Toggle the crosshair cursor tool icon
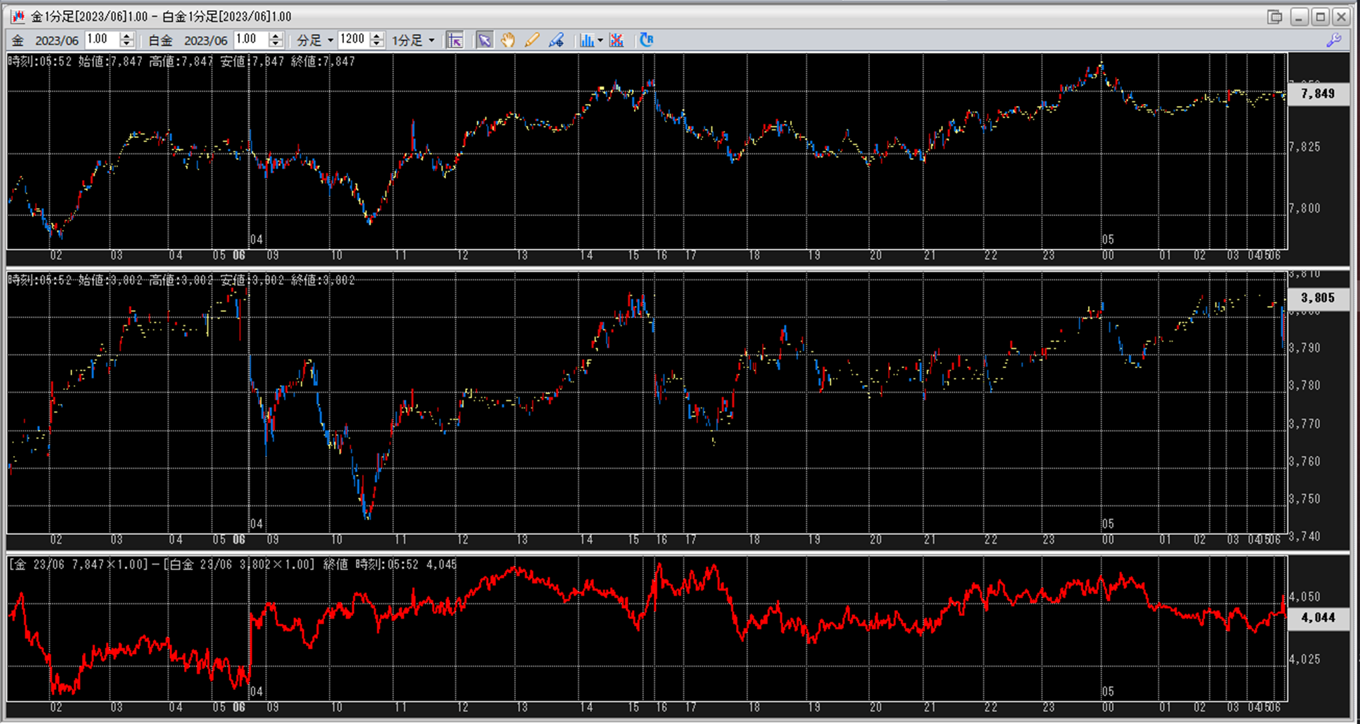Viewport: 1360px width, 724px height. (x=455, y=40)
